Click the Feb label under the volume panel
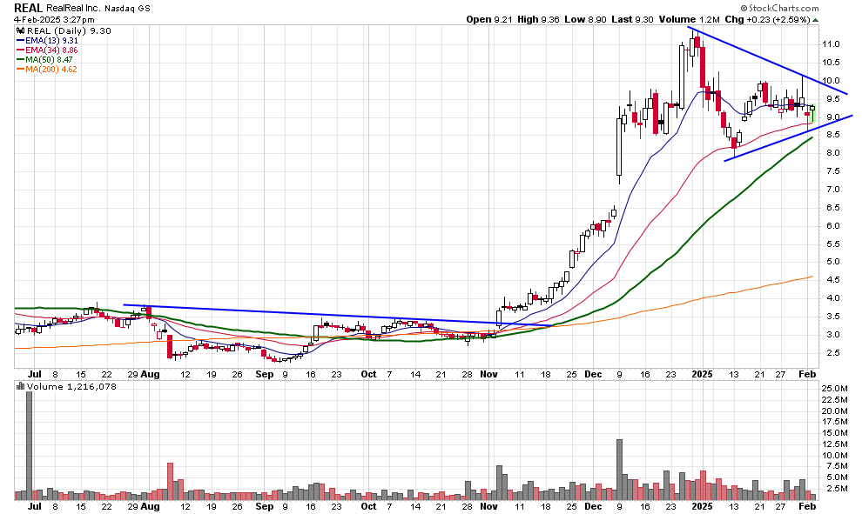 [x=807, y=506]
